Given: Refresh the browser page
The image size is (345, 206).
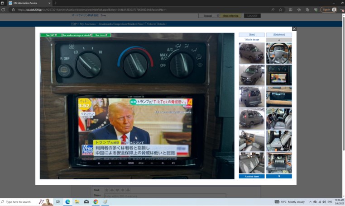Looking at the screenshot, I should (x=3, y=9).
